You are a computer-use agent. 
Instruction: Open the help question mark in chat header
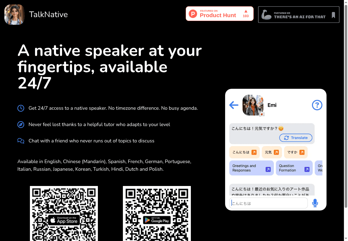(x=317, y=105)
